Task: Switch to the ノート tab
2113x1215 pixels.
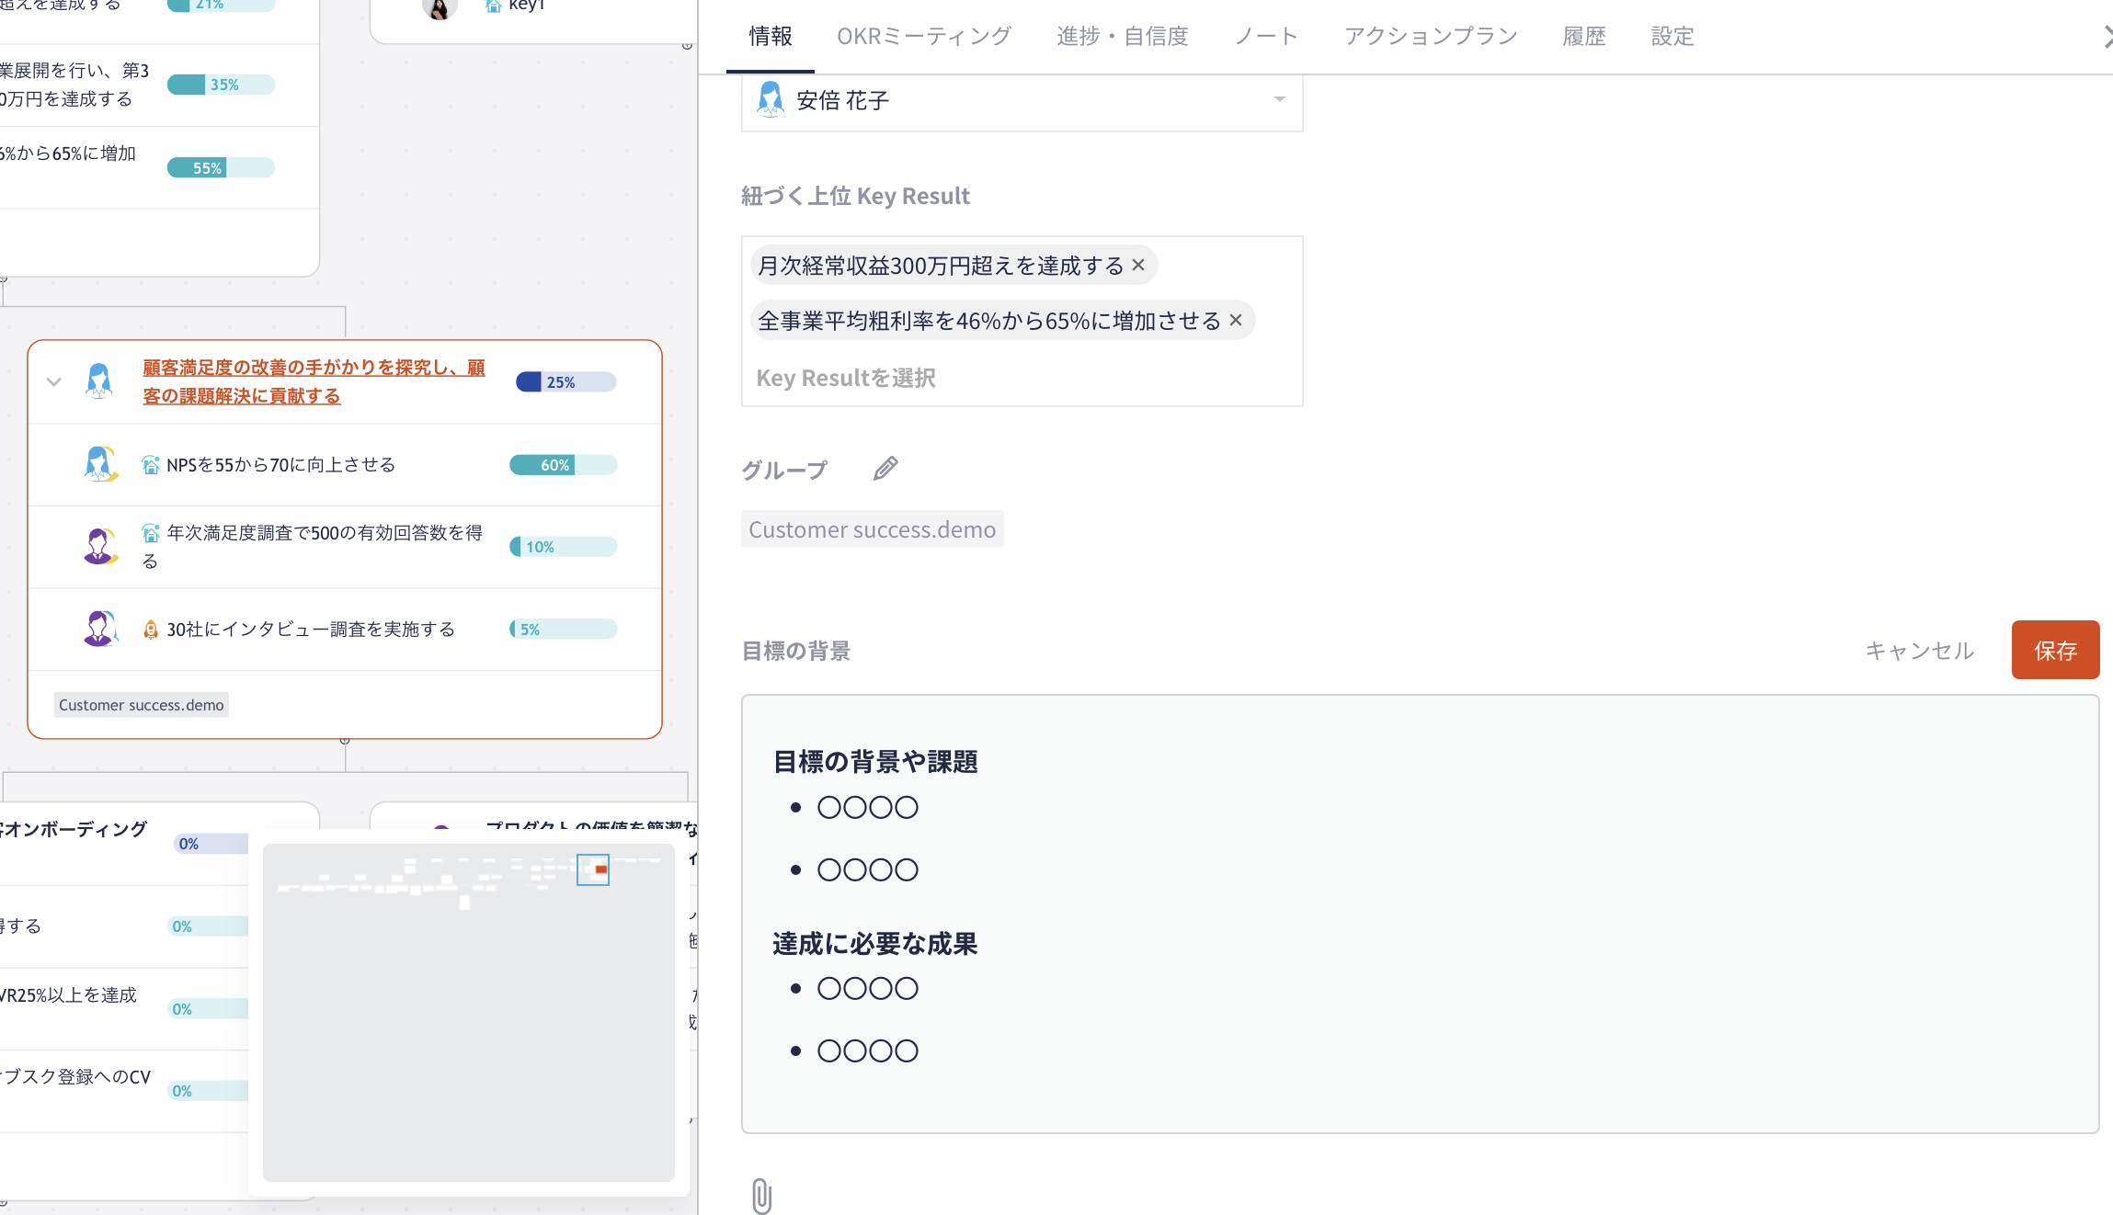Action: 1265,37
